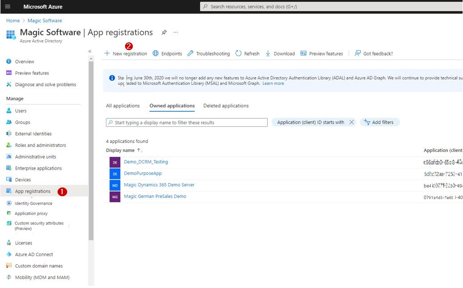
Task: Click Add filters button
Action: 380,122
